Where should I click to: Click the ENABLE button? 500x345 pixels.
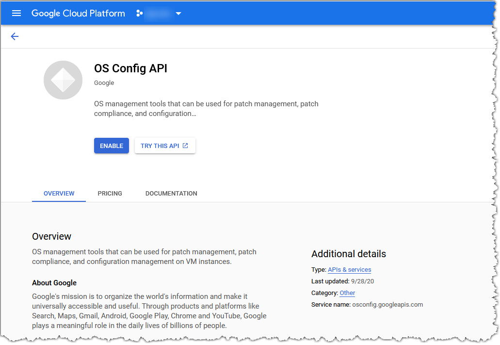(x=111, y=146)
